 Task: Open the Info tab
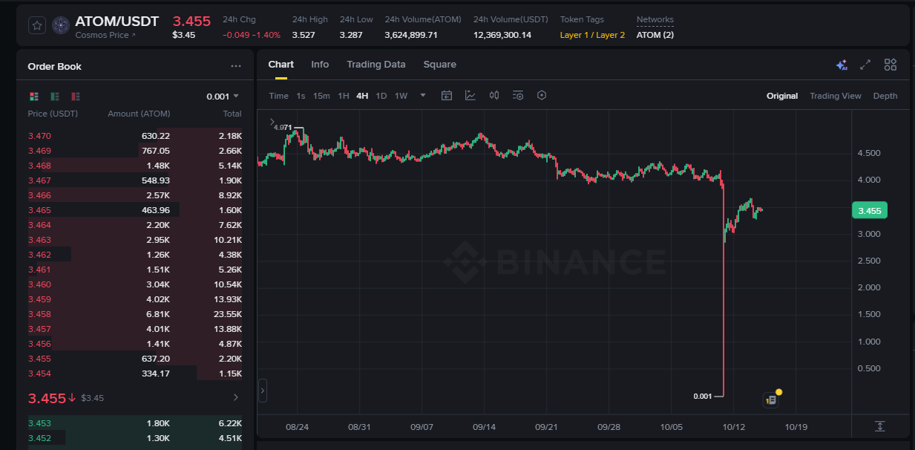[x=320, y=65]
